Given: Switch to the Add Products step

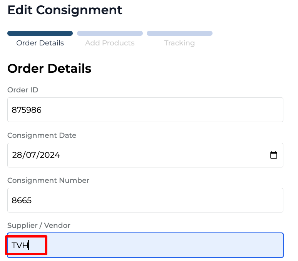Looking at the screenshot, I should point(110,43).
